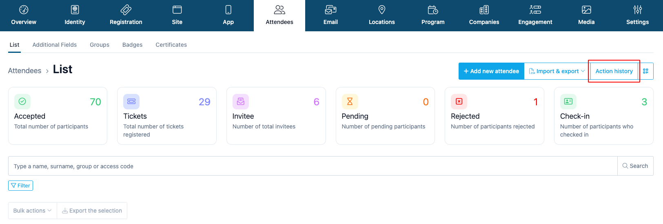Open the Settings section
The image size is (663, 224).
pyautogui.click(x=638, y=15)
